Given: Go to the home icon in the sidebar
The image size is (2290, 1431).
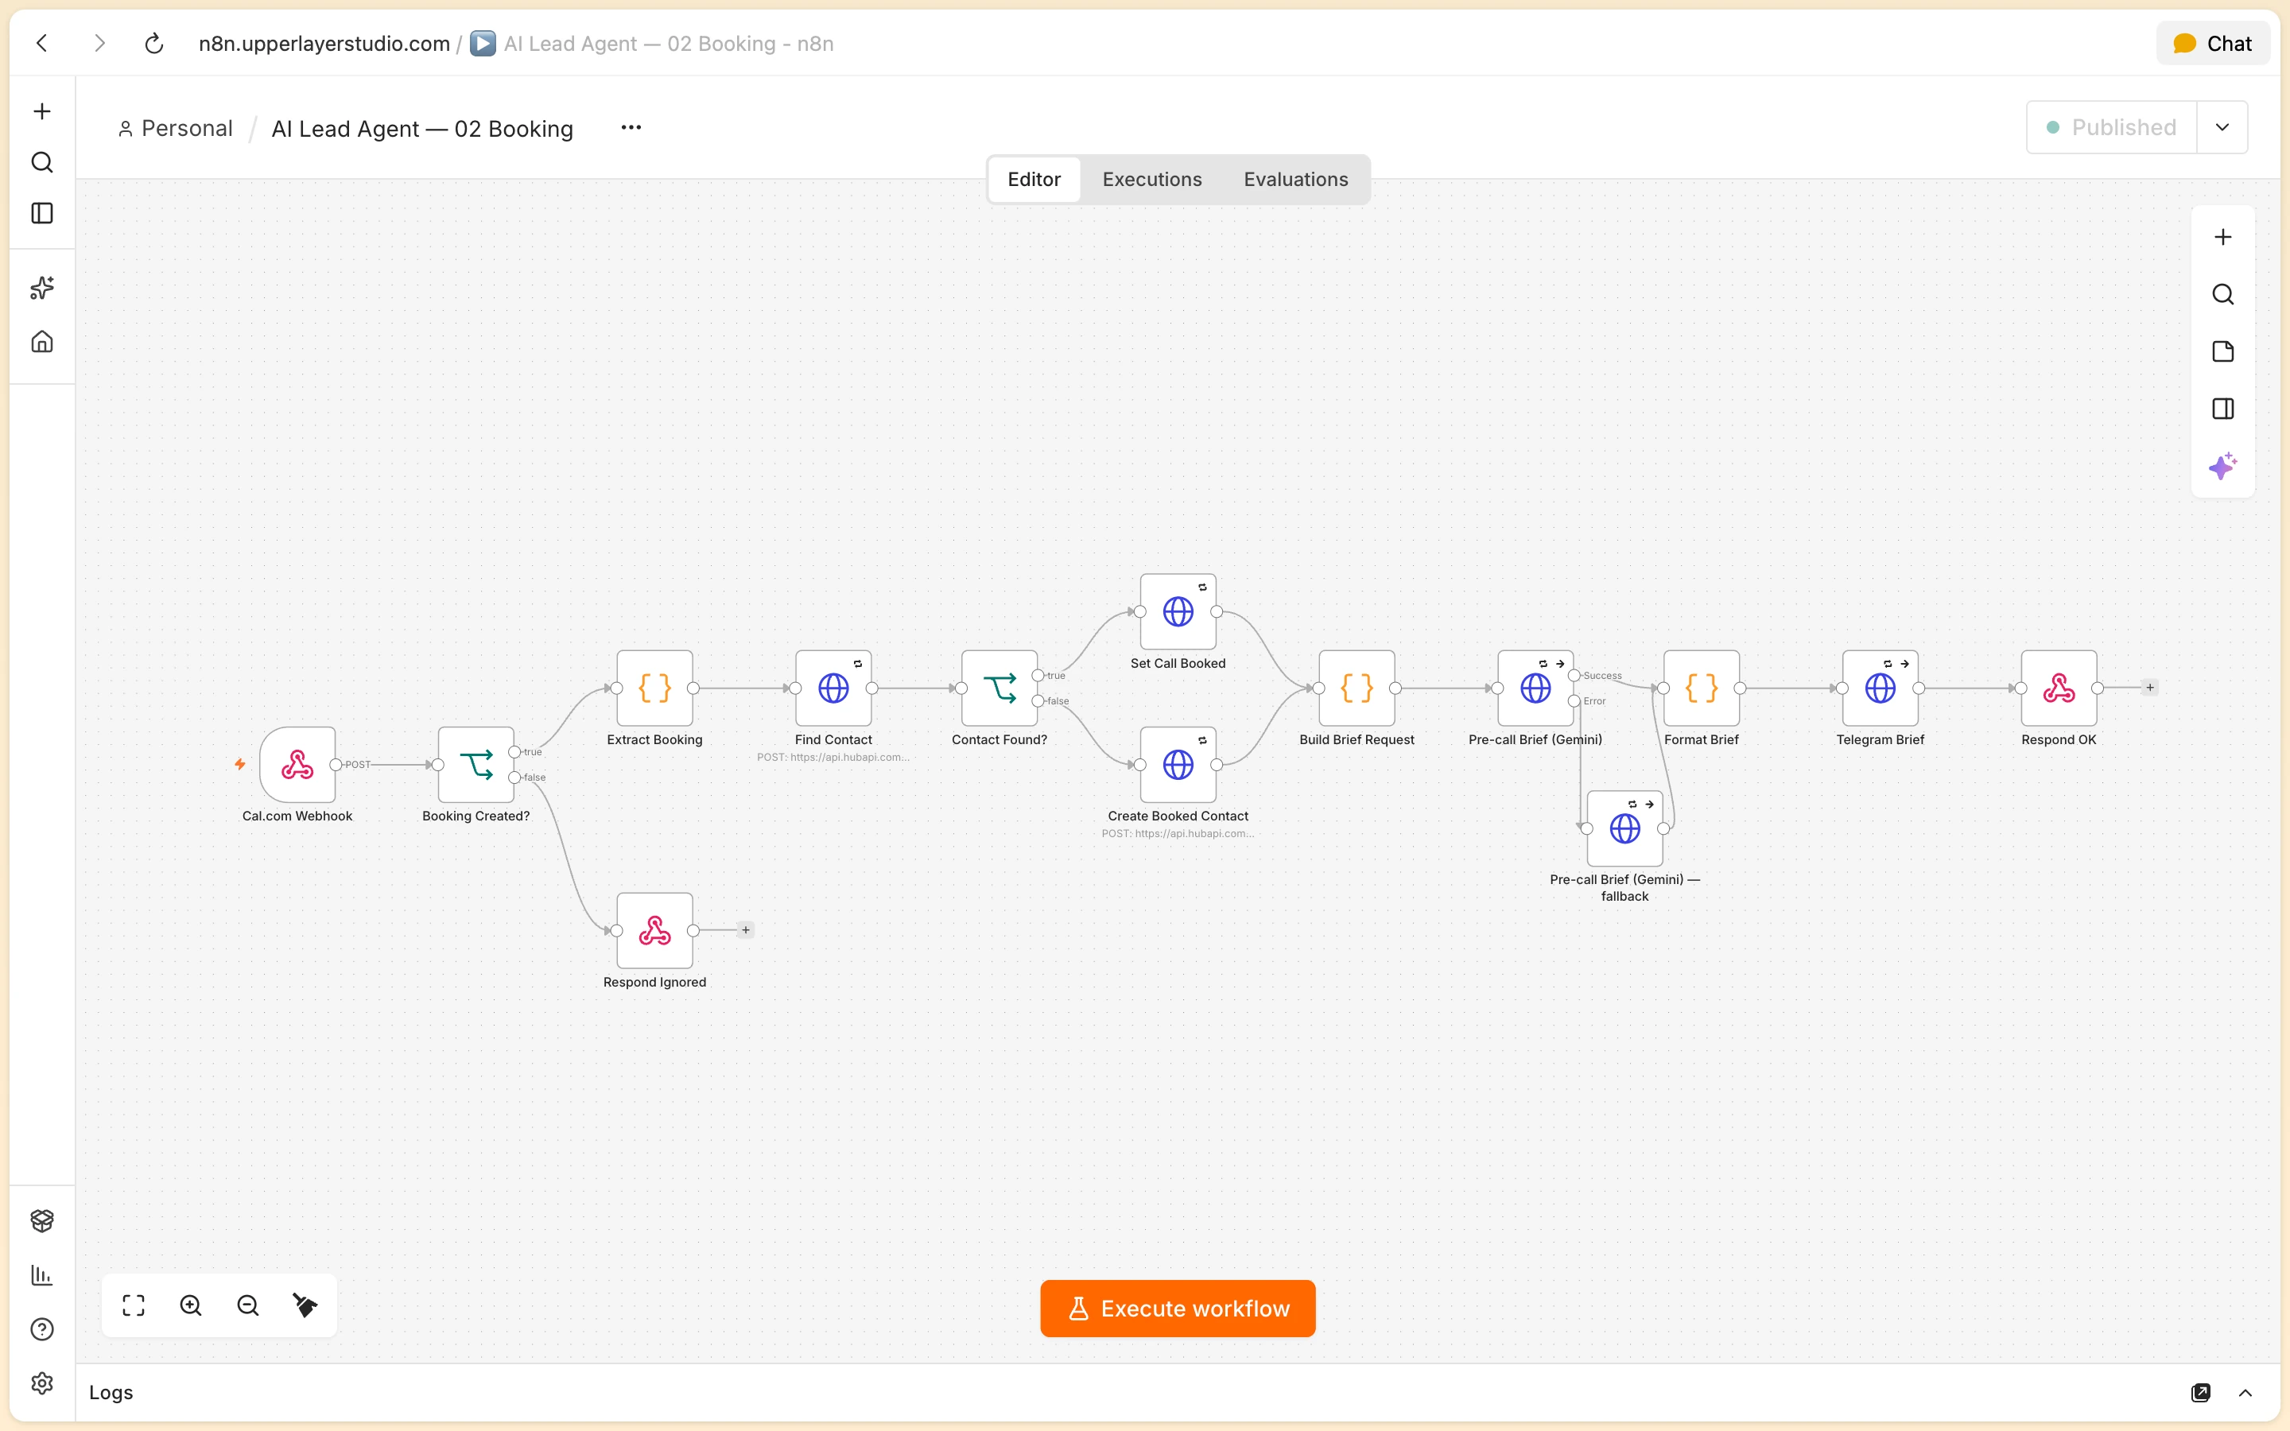Looking at the screenshot, I should [41, 341].
